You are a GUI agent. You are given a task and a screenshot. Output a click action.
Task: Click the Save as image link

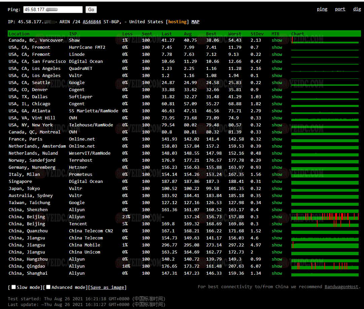(x=107, y=287)
